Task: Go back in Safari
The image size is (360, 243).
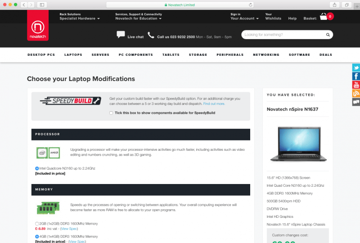Action: point(24,4)
